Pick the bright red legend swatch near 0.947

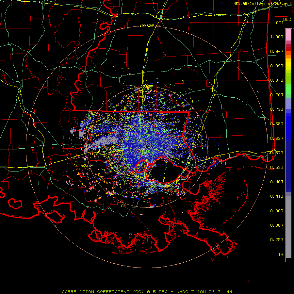288,49
